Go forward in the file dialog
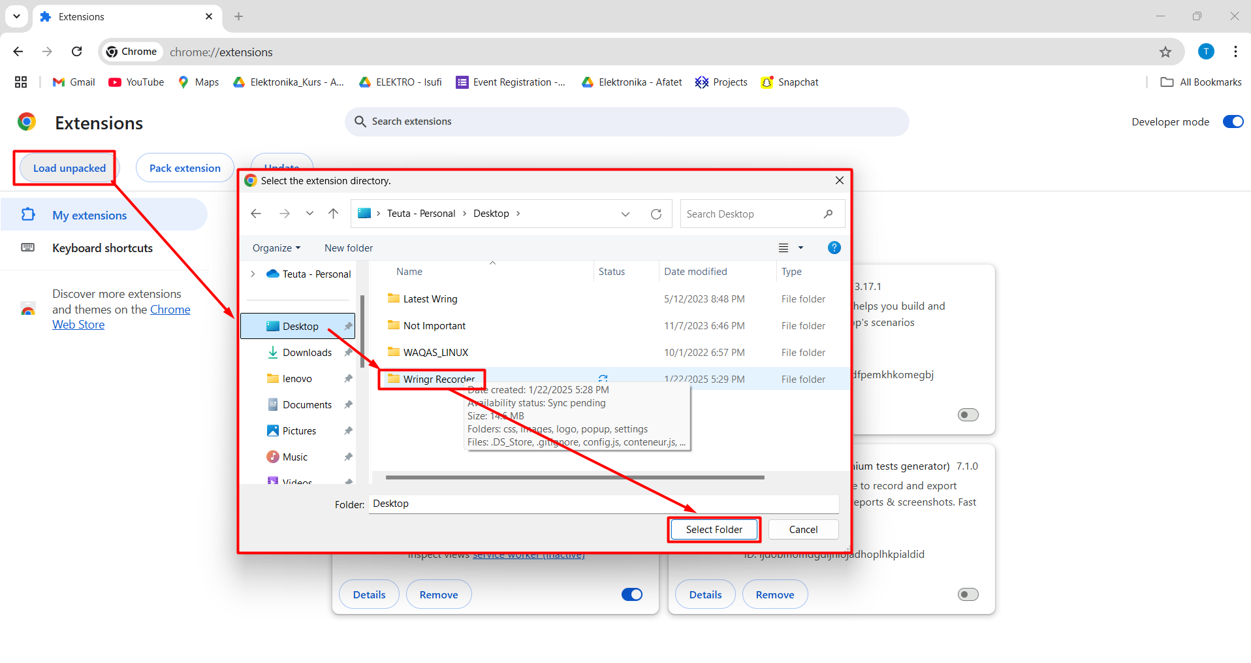This screenshot has width=1251, height=663. coord(284,214)
